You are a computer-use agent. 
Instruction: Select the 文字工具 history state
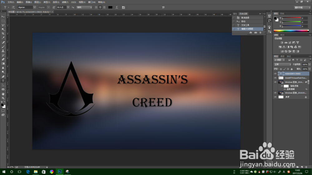point(248,25)
